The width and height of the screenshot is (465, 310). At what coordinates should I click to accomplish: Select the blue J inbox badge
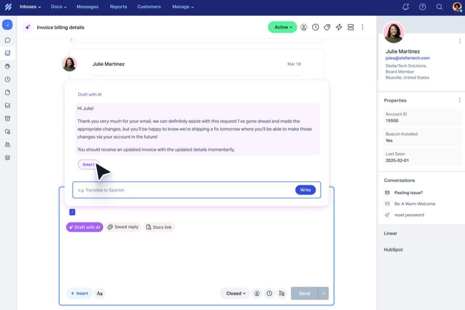coord(7,25)
